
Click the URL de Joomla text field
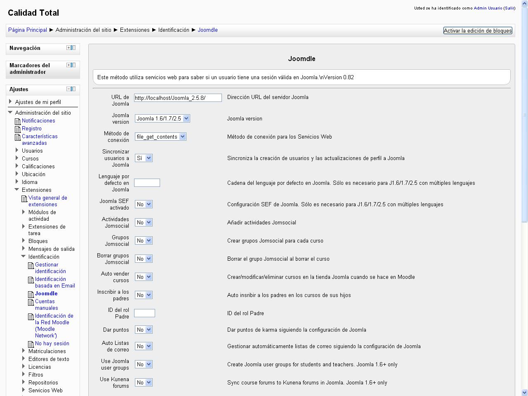coord(178,98)
